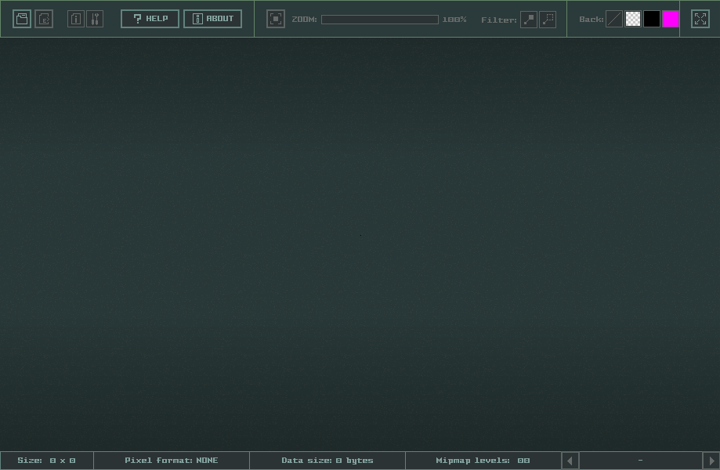Click the 'Data size: 0 bytes' status text
Screen dimensions: 720x470
coord(327,461)
